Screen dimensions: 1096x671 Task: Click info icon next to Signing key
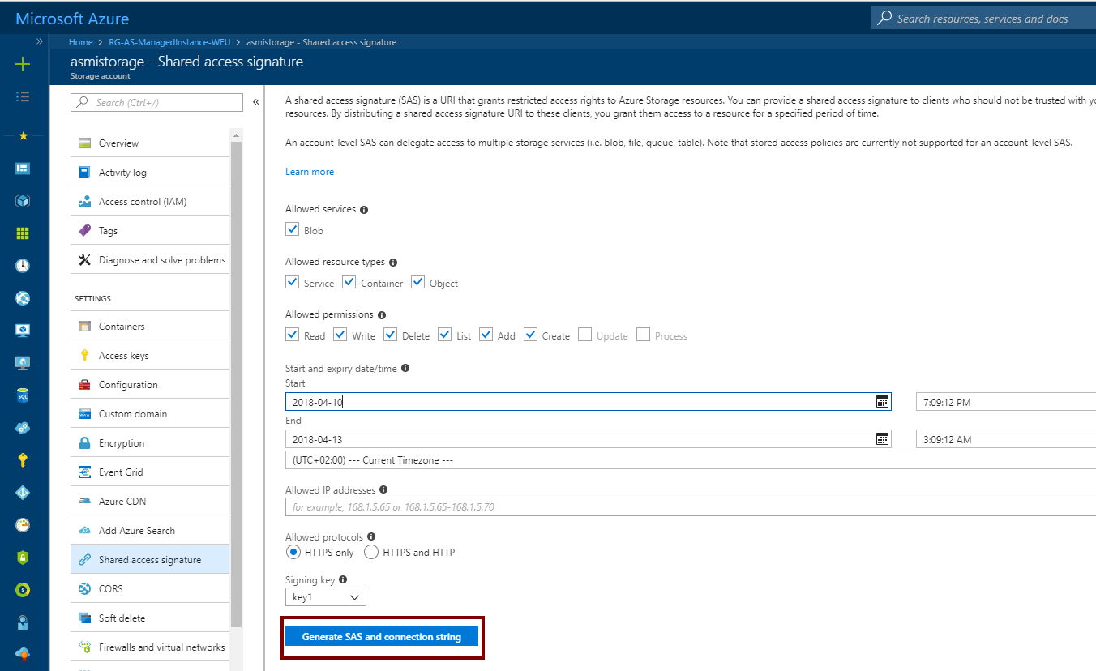[343, 580]
